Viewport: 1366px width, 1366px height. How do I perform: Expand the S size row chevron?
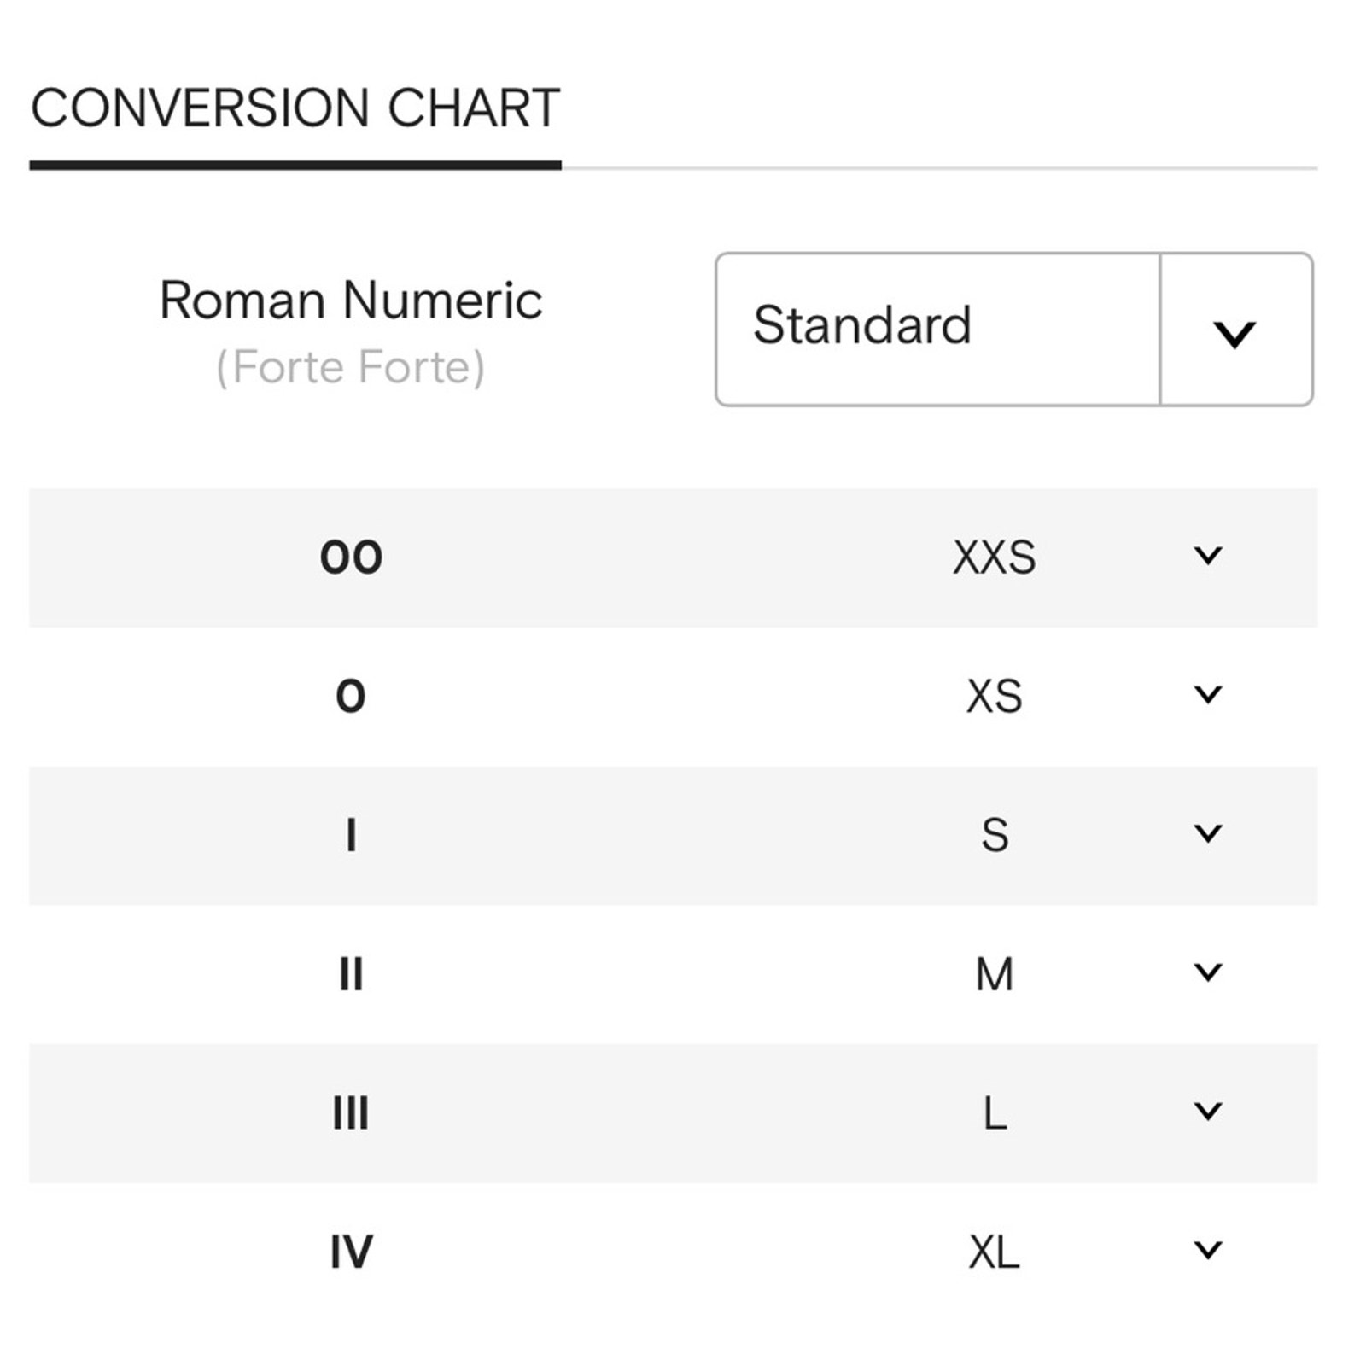[x=1207, y=833]
